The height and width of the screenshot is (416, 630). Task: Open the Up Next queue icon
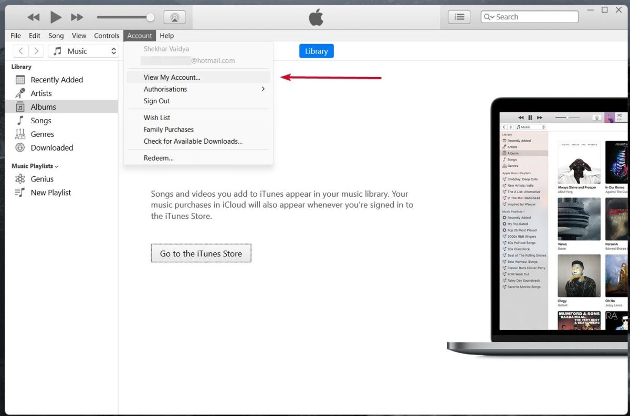[x=458, y=16]
